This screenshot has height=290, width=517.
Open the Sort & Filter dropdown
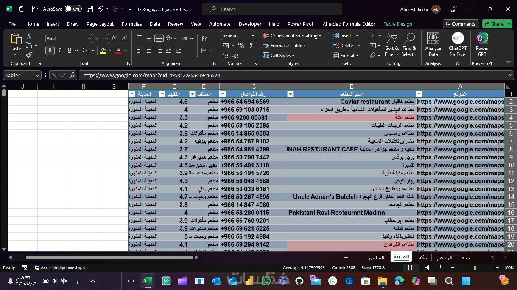point(392,45)
